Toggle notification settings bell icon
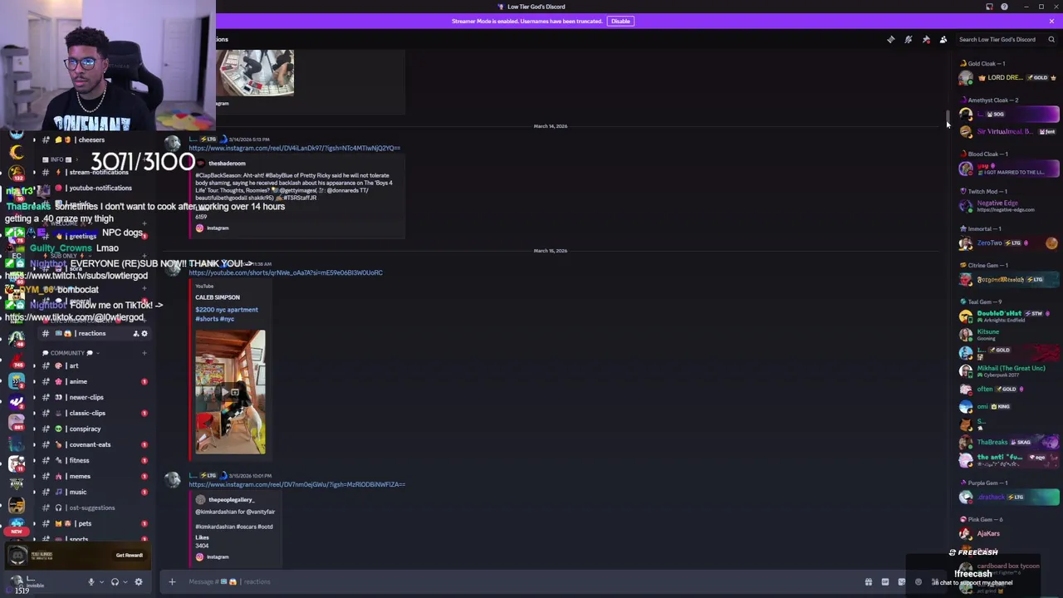This screenshot has width=1063, height=598. coord(909,39)
